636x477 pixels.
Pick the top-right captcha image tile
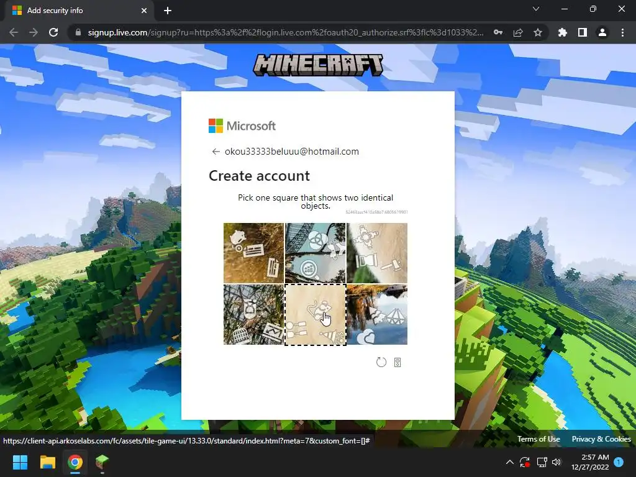pos(377,253)
